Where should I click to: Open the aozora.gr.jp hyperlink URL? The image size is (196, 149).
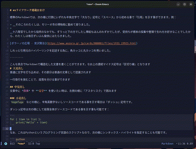click(92, 43)
